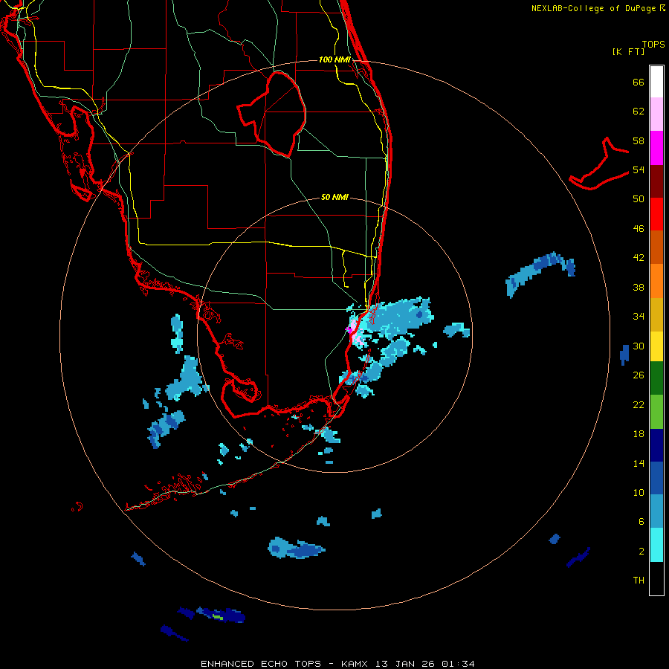Image resolution: width=669 pixels, height=669 pixels.
Task: Click the 100 NMI range ring label
Action: [x=334, y=59]
